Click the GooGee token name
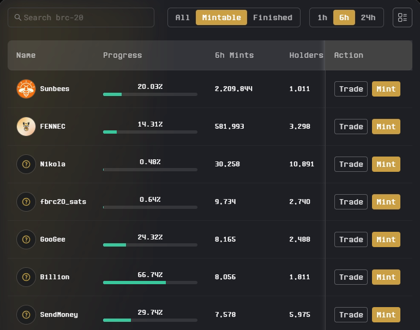The image size is (420, 330). [52, 239]
